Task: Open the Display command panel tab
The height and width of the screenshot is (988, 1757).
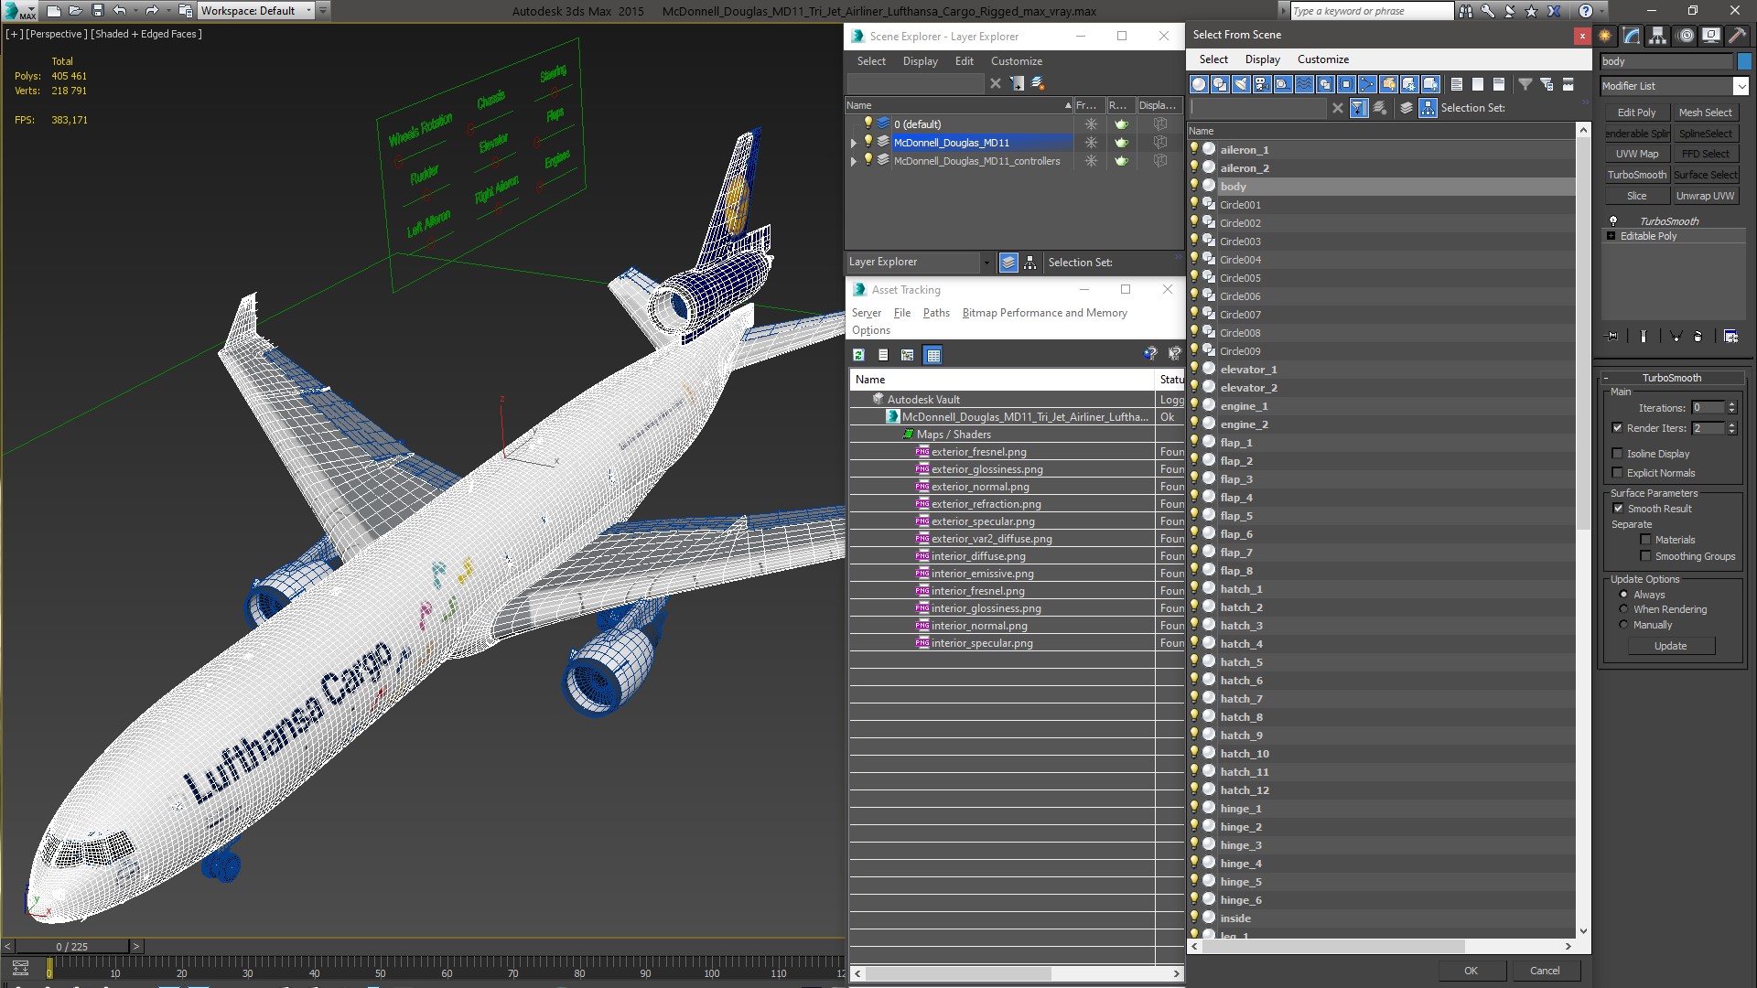Action: 1710,36
